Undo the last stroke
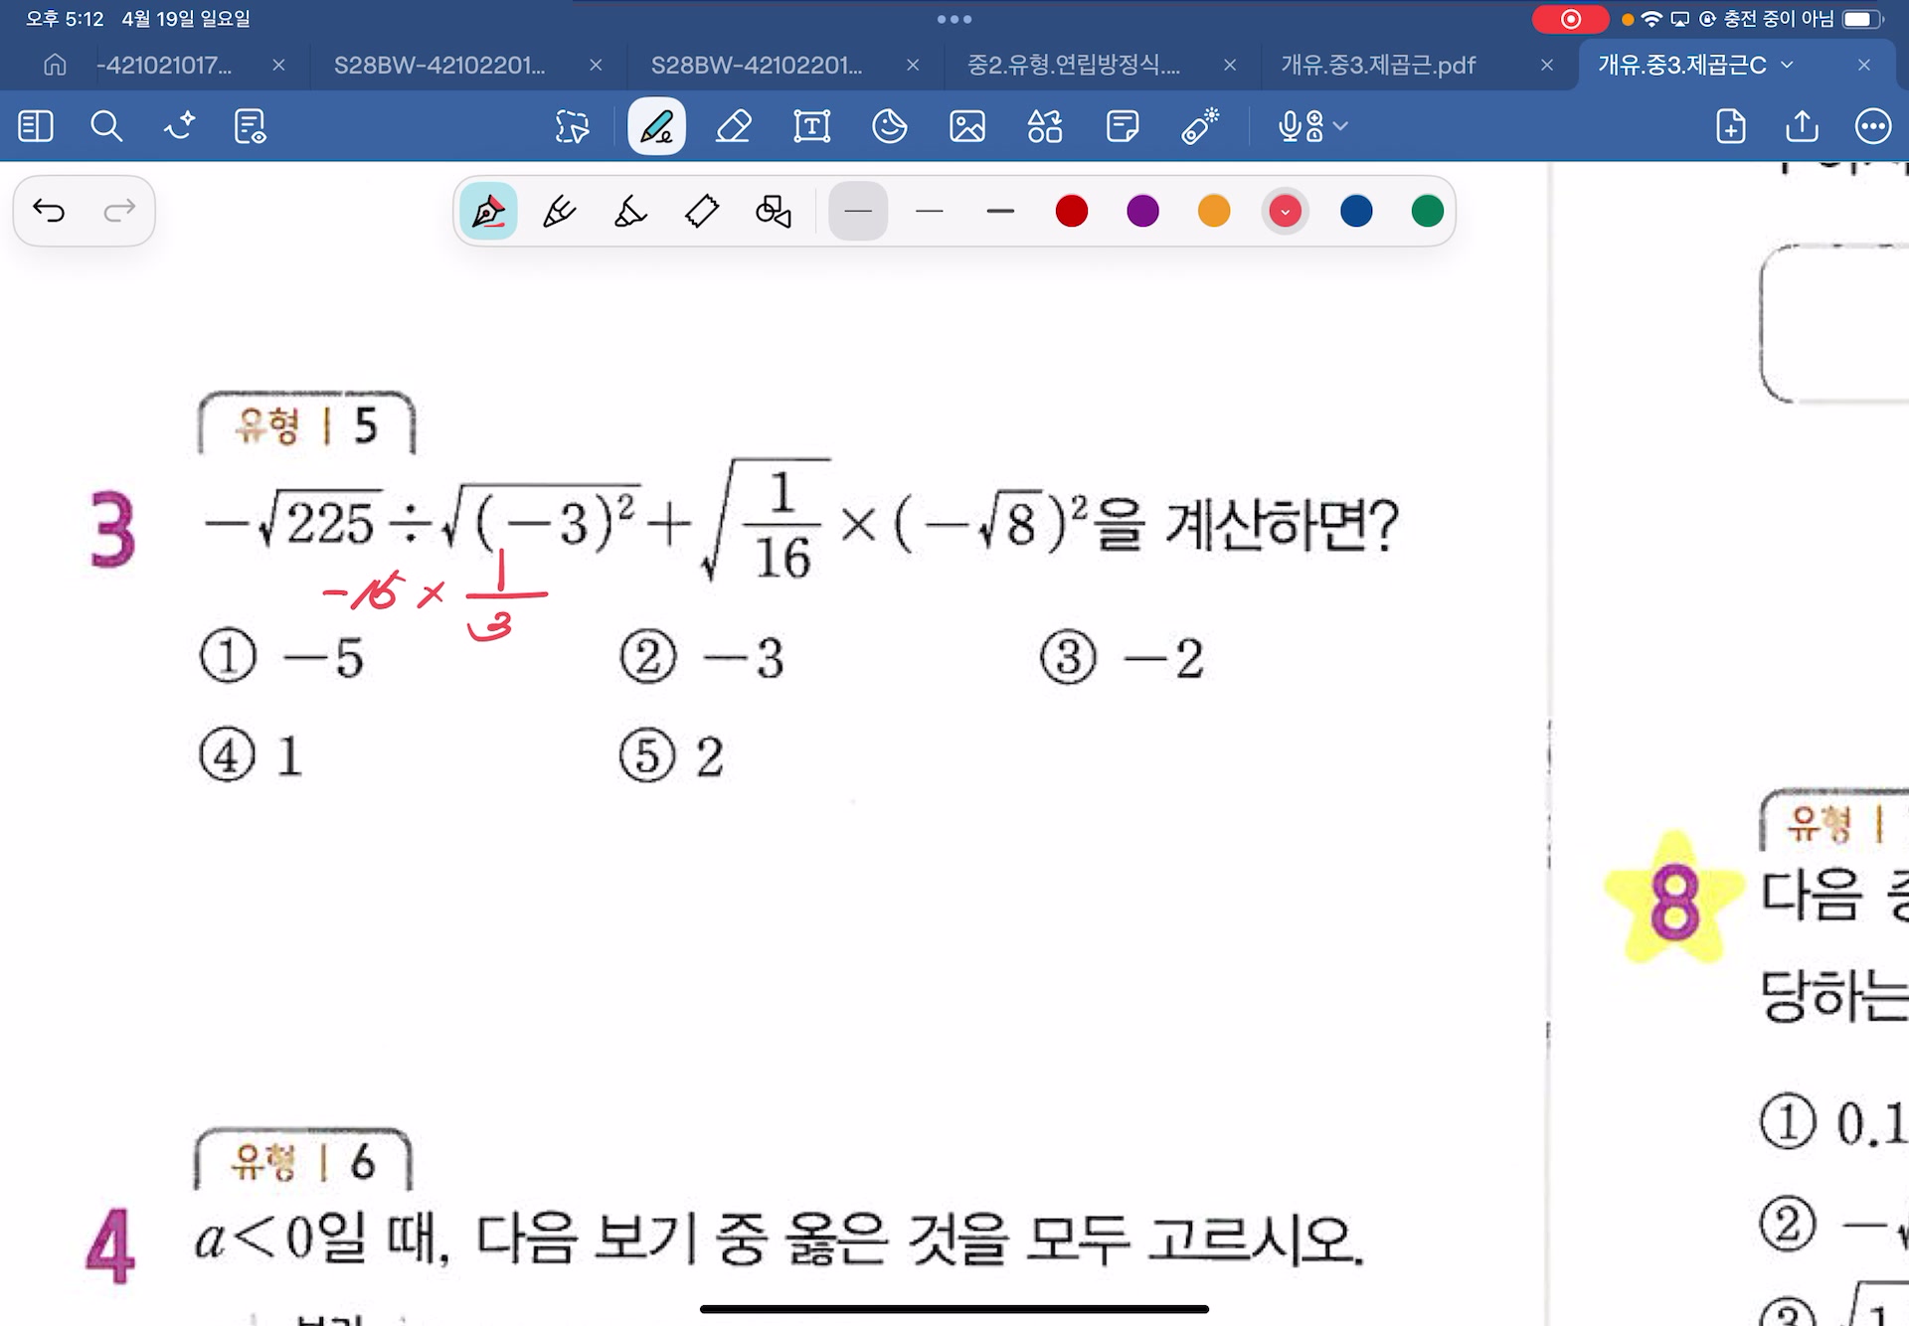The width and height of the screenshot is (1909, 1326). [x=49, y=210]
